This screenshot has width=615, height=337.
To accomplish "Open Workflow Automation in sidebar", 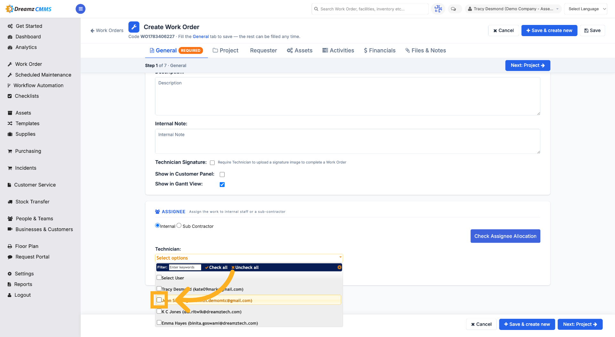I will tap(38, 85).
